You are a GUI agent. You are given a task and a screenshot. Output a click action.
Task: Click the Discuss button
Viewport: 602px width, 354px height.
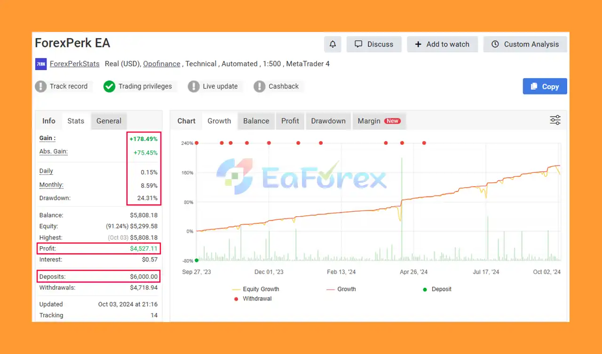click(x=374, y=44)
